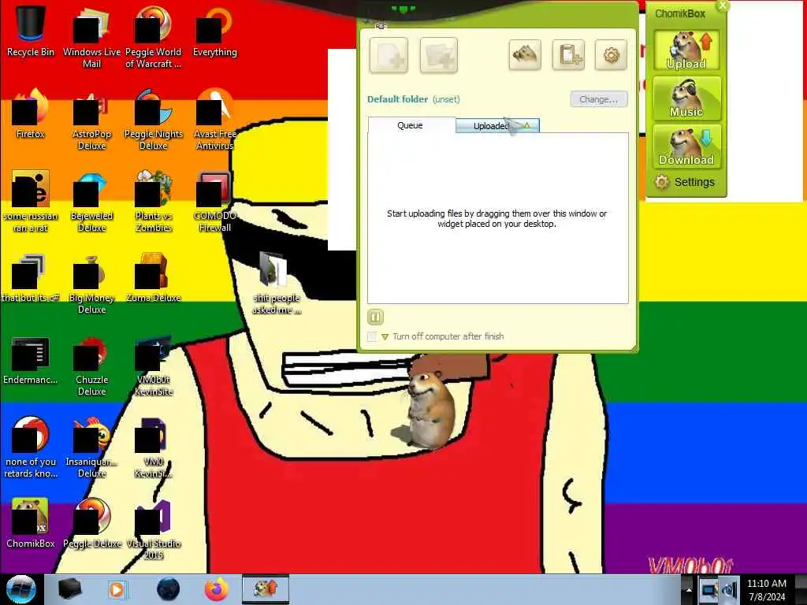
Task: Select the Avast Free Antivirus desktop icon
Action: pos(214,120)
